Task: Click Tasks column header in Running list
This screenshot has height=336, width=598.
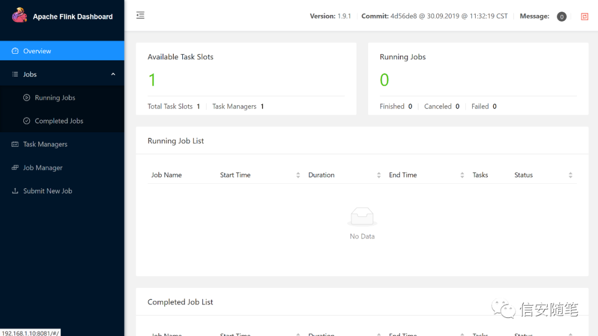Action: 480,175
